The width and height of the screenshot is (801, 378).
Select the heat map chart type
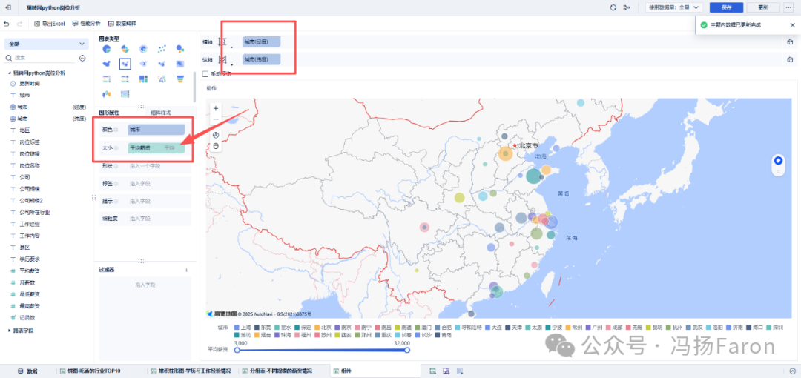point(179,64)
